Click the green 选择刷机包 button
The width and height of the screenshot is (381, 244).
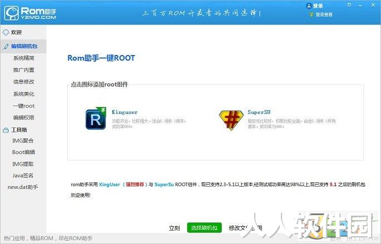click(204, 228)
